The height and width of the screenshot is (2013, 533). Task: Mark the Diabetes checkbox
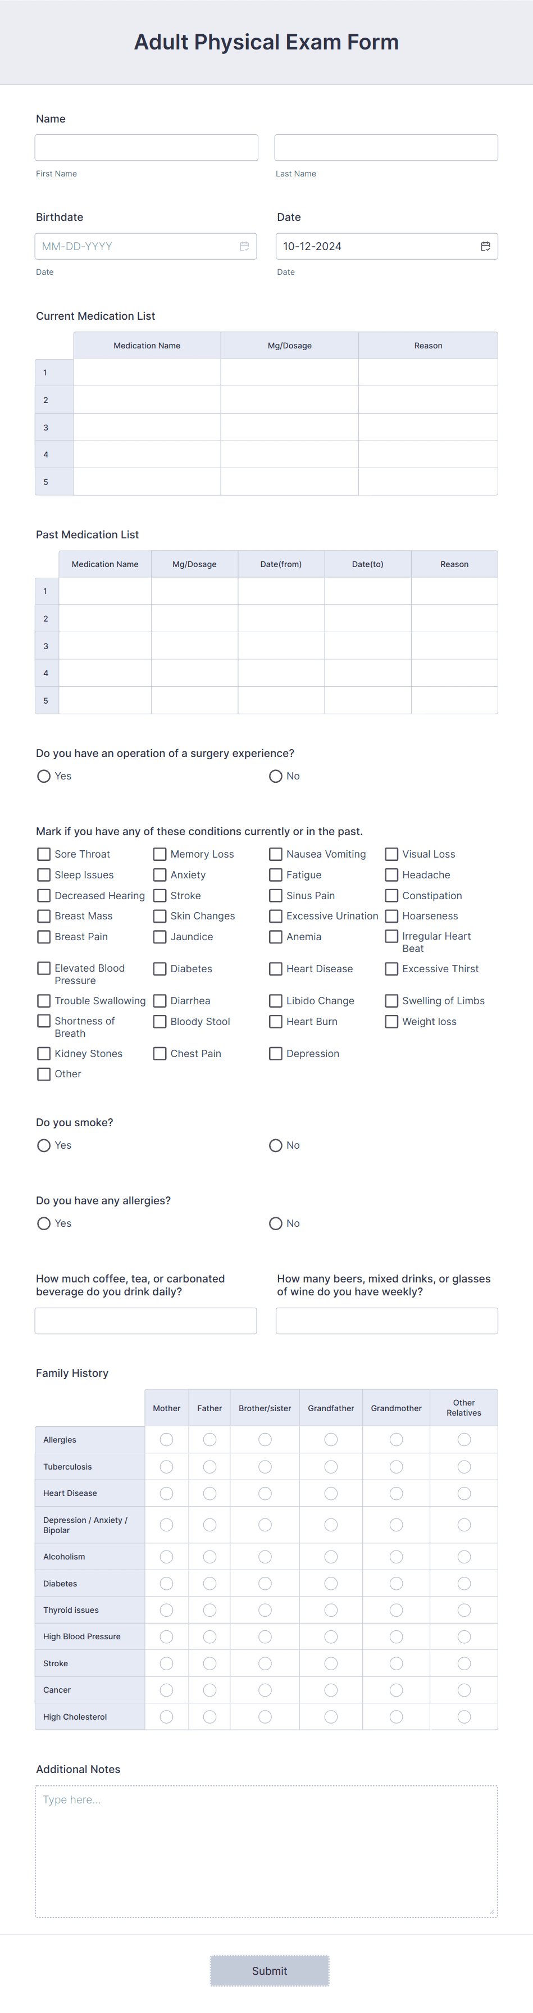(160, 968)
